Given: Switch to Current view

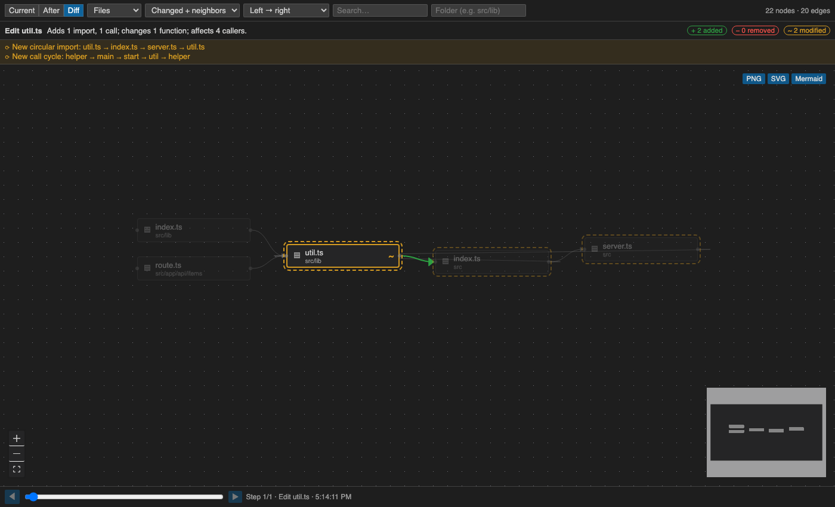Looking at the screenshot, I should pos(22,10).
